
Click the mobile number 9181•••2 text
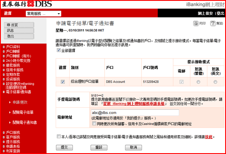click(x=97, y=96)
